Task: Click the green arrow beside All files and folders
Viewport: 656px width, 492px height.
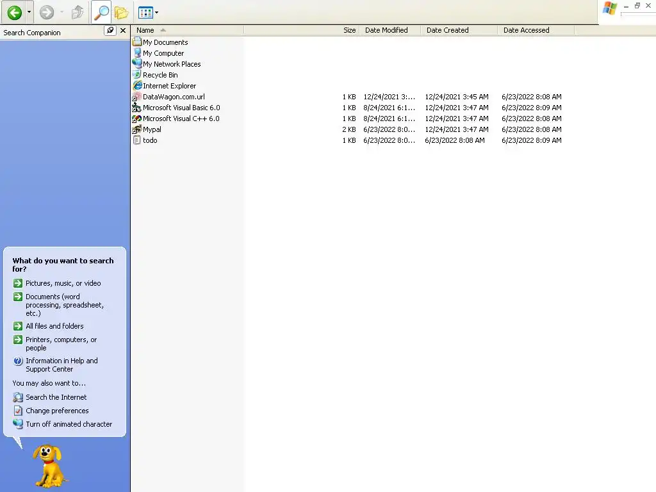Action: point(17,326)
